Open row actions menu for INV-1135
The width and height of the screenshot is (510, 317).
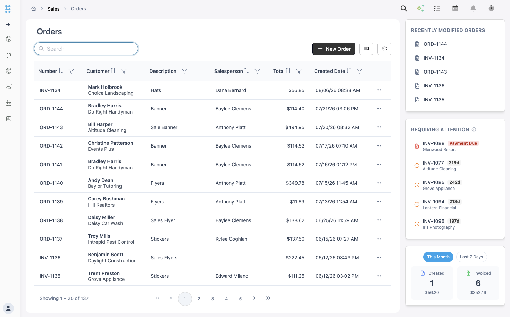tap(379, 276)
